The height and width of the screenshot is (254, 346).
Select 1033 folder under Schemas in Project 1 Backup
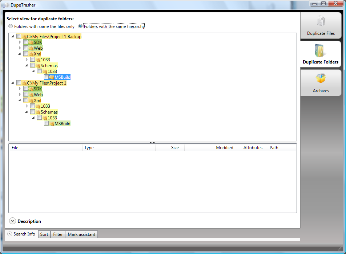[x=52, y=71]
